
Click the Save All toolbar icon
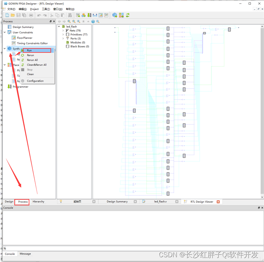[x=24, y=15]
